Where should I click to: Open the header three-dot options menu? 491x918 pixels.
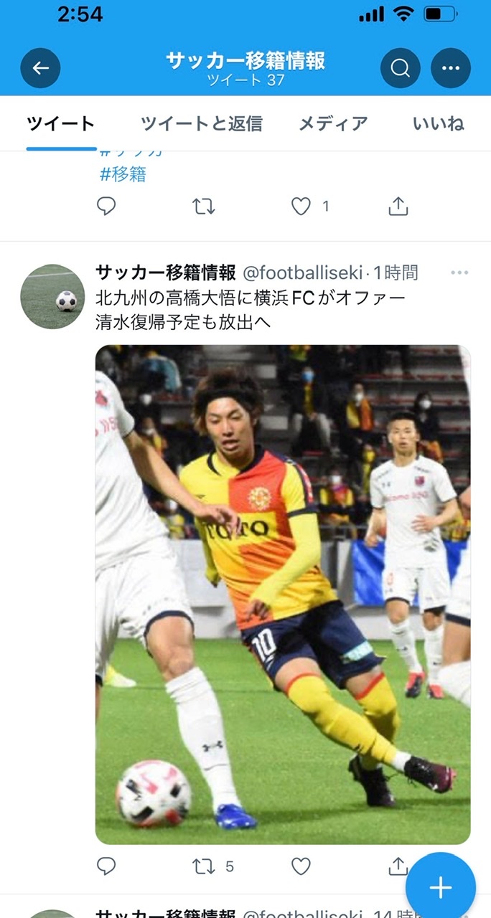tap(451, 68)
